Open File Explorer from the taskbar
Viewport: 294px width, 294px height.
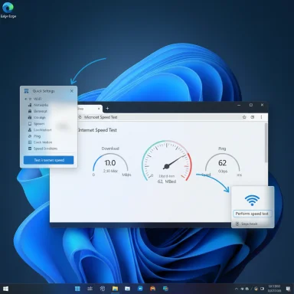coord(115,289)
